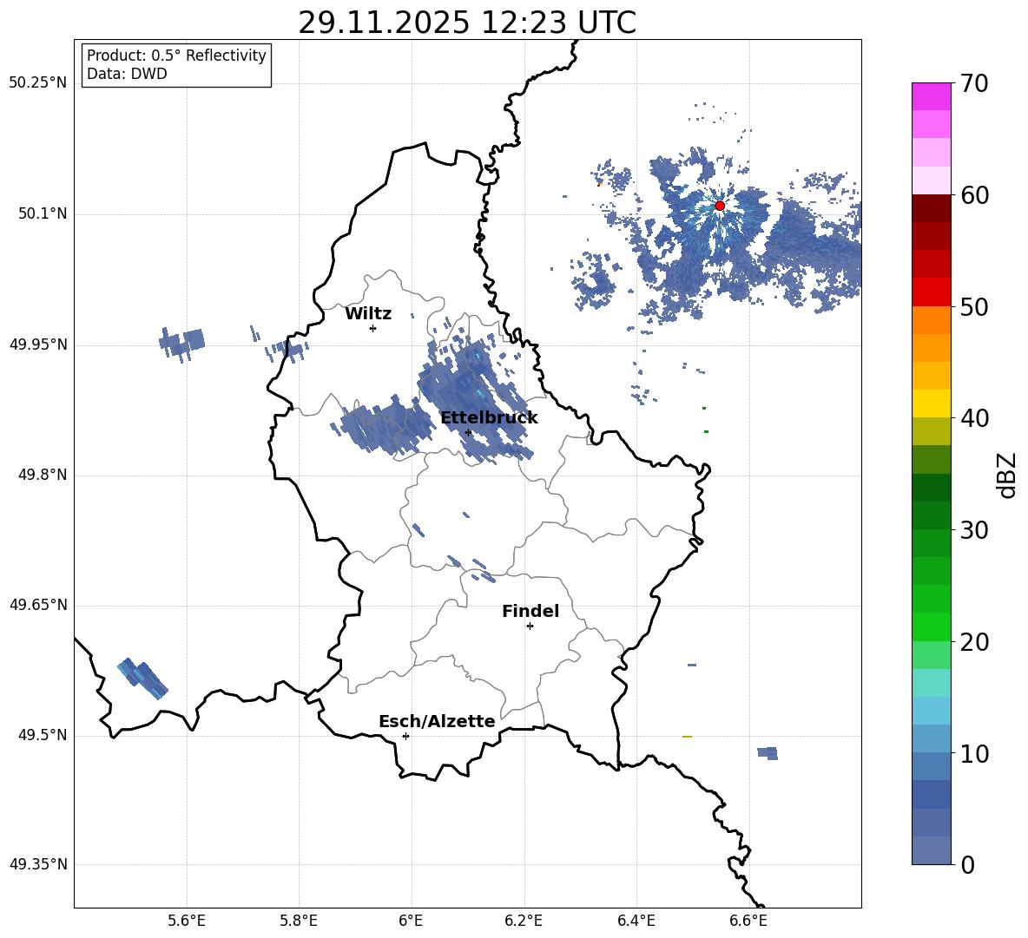
Task: Click the 49.8°N latitude label
Action: click(42, 475)
